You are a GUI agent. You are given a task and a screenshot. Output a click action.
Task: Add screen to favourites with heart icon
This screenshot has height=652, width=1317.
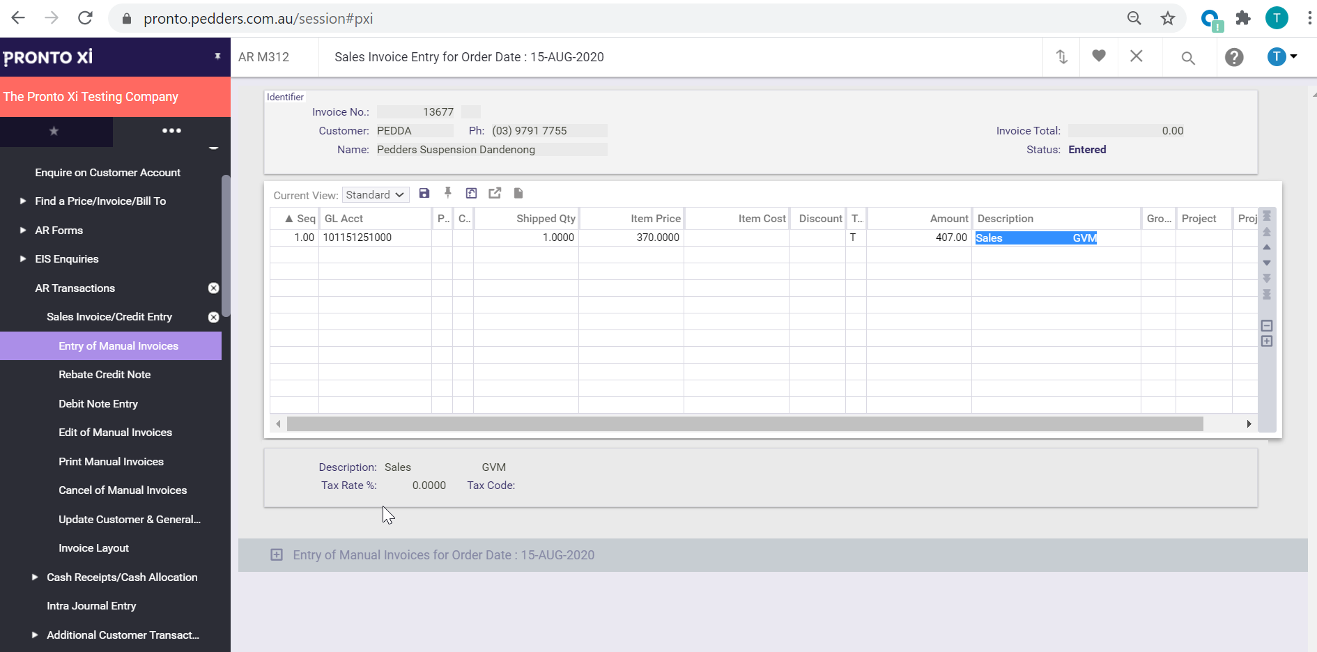tap(1099, 56)
